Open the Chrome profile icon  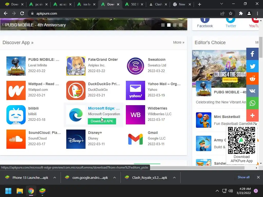click(x=249, y=13)
